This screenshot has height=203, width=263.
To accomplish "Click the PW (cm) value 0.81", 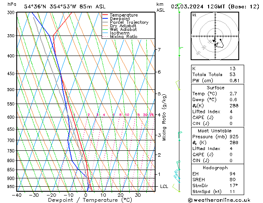I will (235, 81).
